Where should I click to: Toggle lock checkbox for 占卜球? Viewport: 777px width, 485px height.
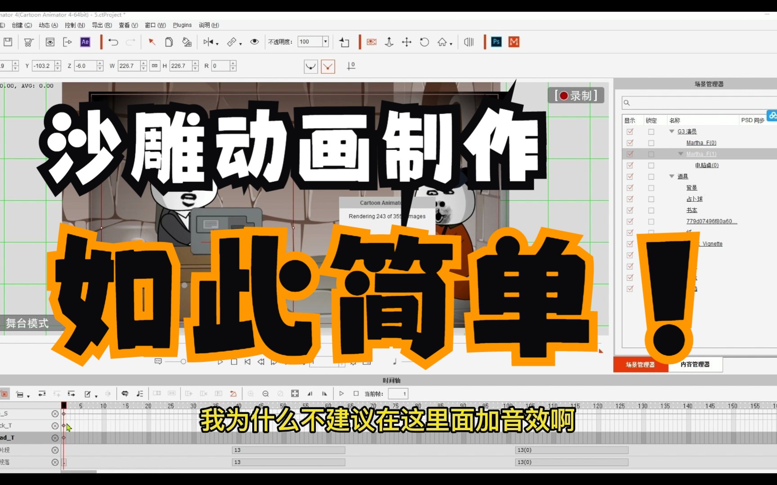pos(651,199)
